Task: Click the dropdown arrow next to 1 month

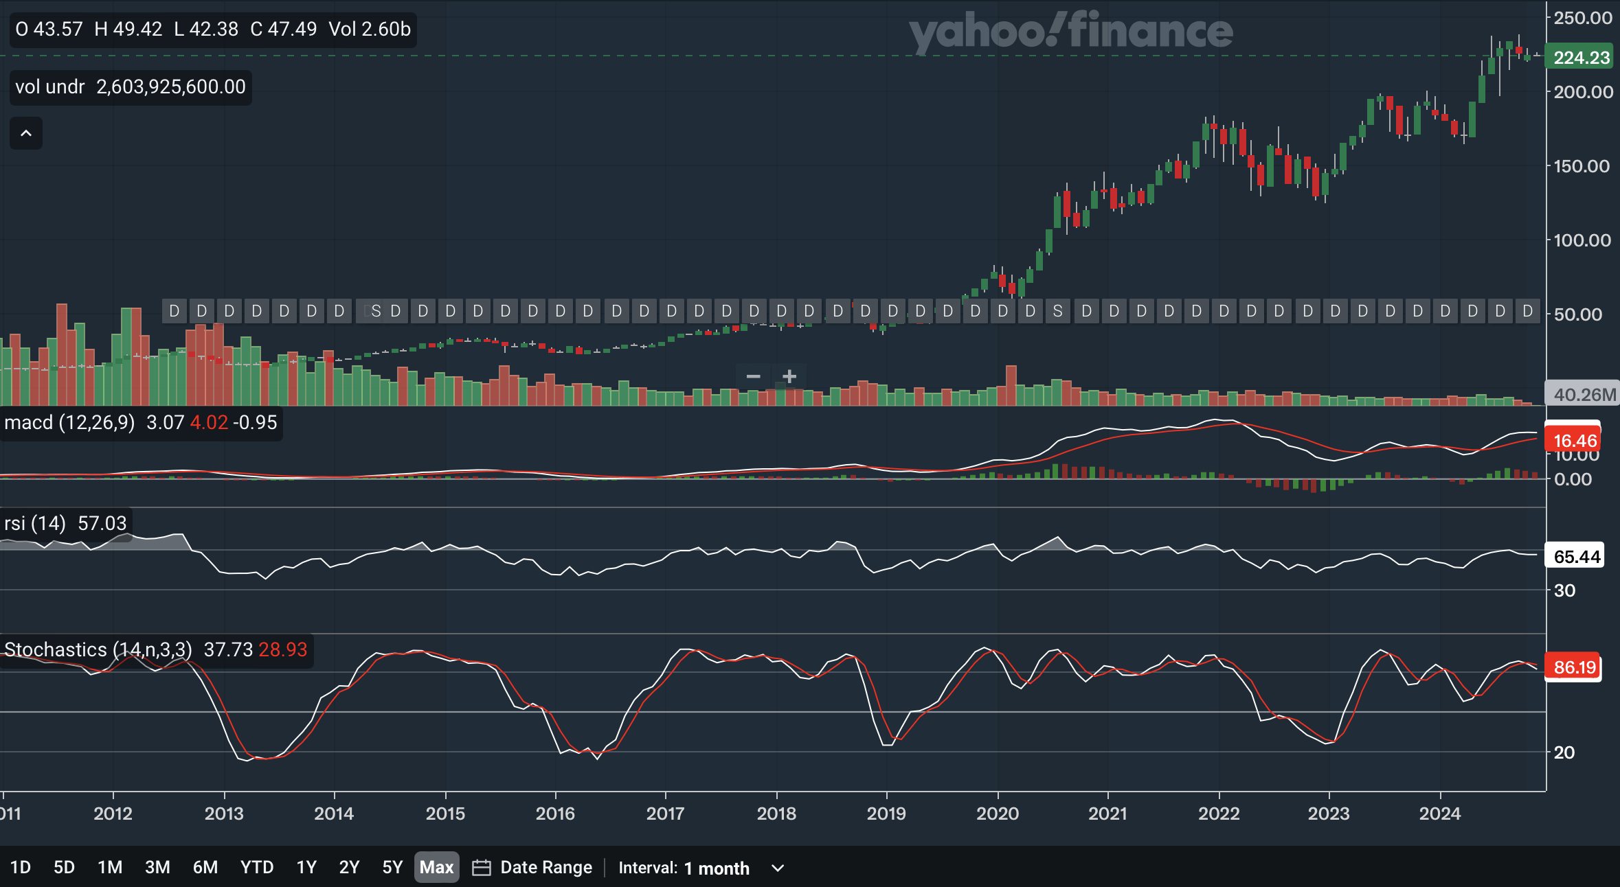Action: coord(778,868)
